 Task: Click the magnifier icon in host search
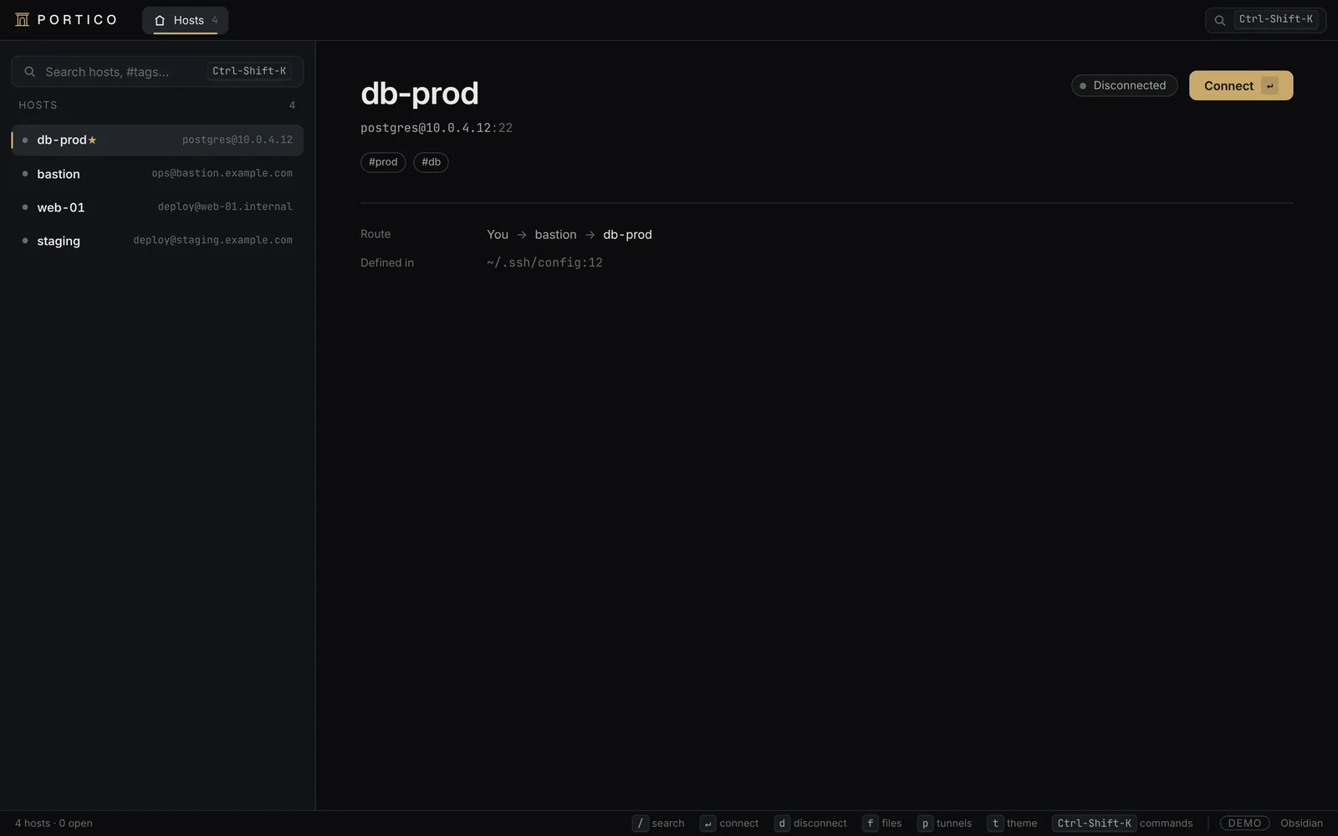pyautogui.click(x=29, y=72)
